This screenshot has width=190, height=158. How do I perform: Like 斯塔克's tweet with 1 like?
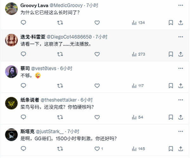coord(98,149)
